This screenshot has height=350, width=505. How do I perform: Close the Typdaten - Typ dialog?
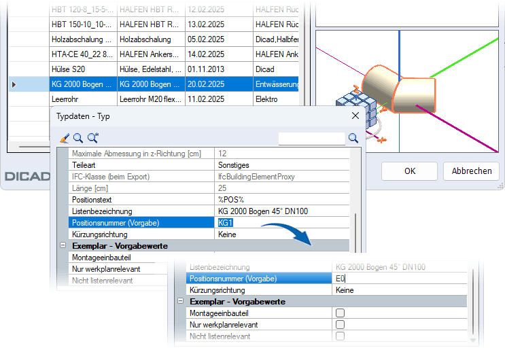(355, 116)
